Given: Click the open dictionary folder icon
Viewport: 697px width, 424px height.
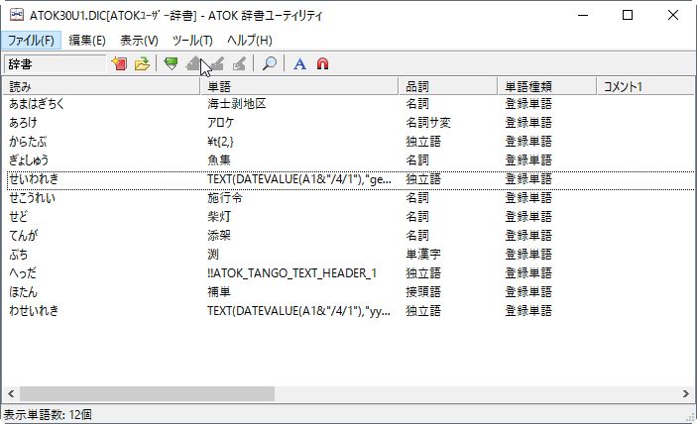Looking at the screenshot, I should (142, 64).
